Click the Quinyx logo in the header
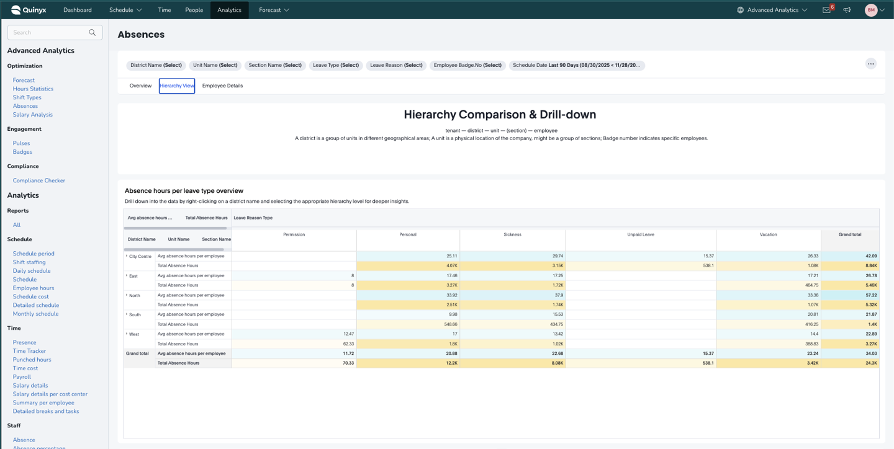Image resolution: width=894 pixels, height=449 pixels. (29, 10)
